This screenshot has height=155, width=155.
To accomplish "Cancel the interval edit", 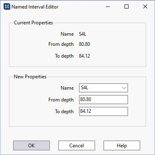I will click(x=76, y=146).
